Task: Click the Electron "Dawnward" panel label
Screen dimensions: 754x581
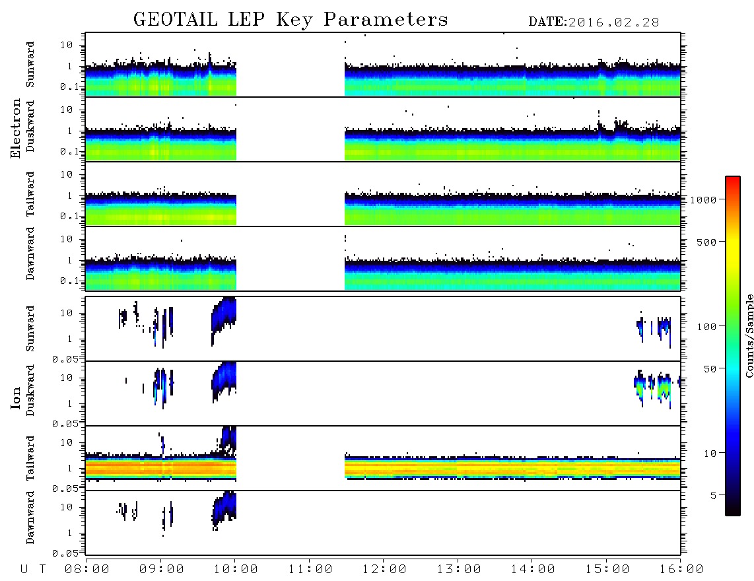Action: pos(30,254)
